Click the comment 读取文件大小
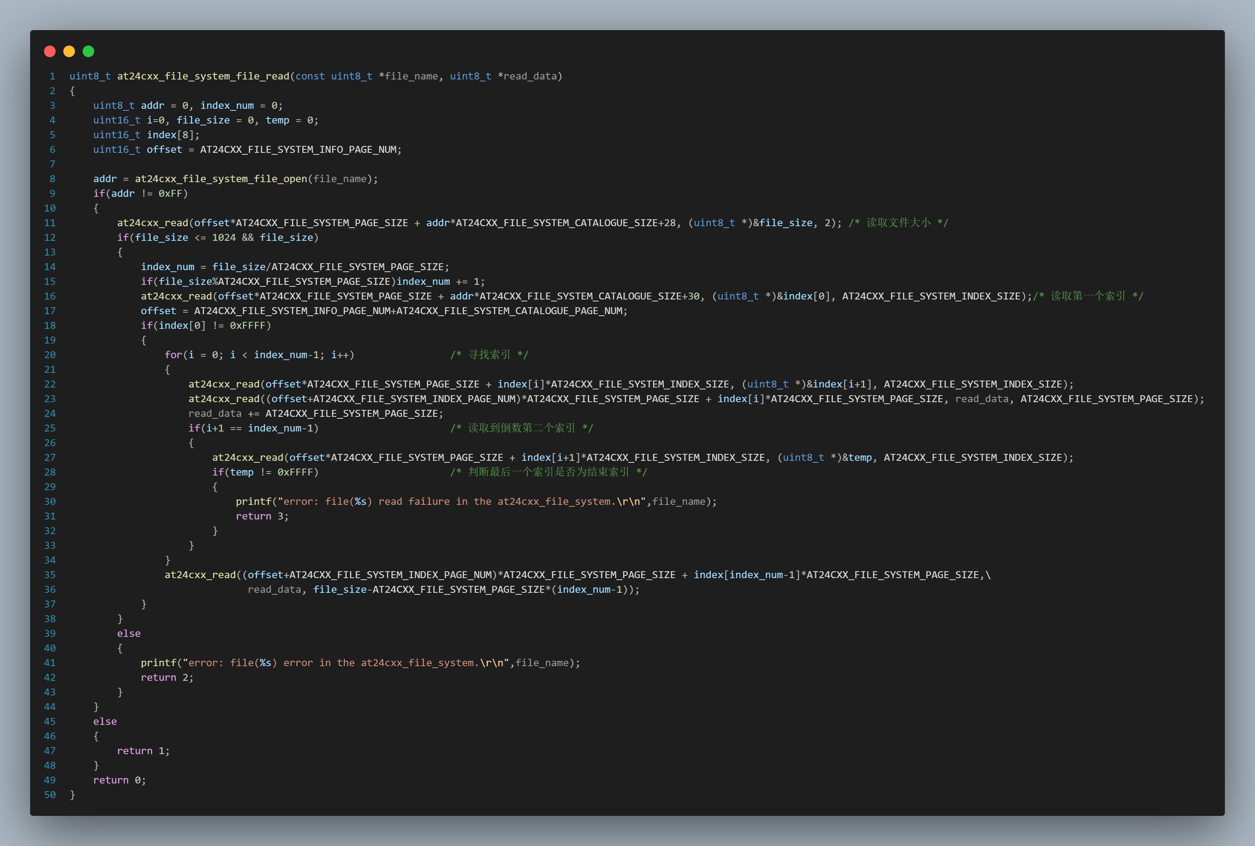Screen dimensions: 1255x846 click(898, 223)
